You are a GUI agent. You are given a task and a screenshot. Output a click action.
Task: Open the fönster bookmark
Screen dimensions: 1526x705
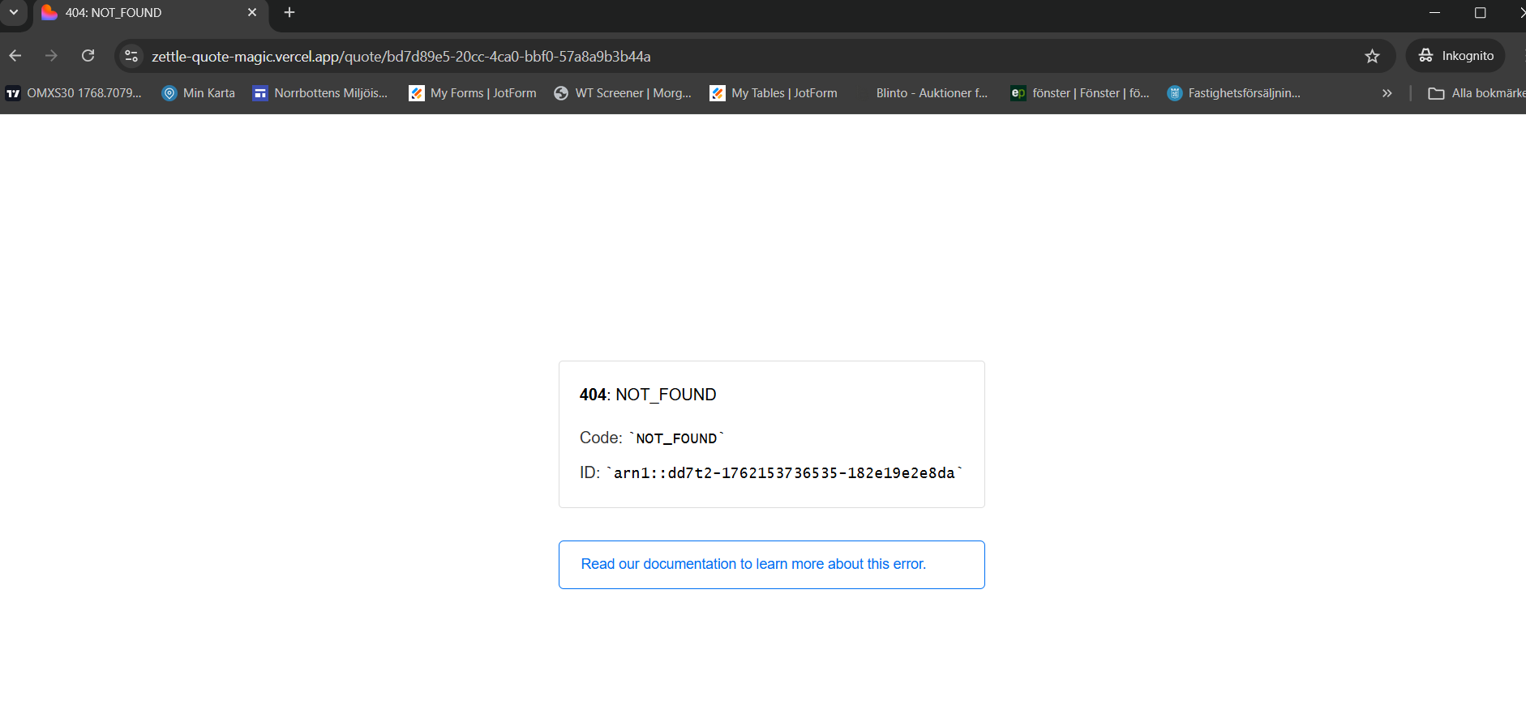pyautogui.click(x=1080, y=93)
